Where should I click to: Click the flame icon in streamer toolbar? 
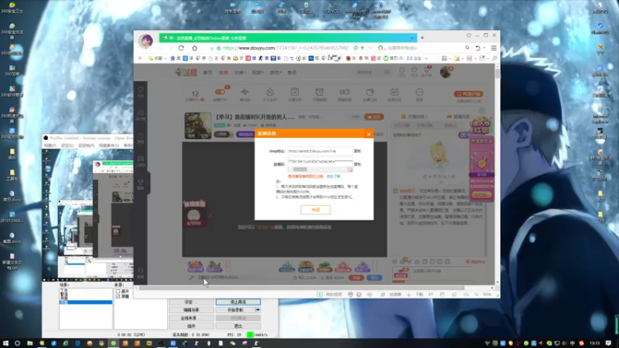[x=269, y=92]
